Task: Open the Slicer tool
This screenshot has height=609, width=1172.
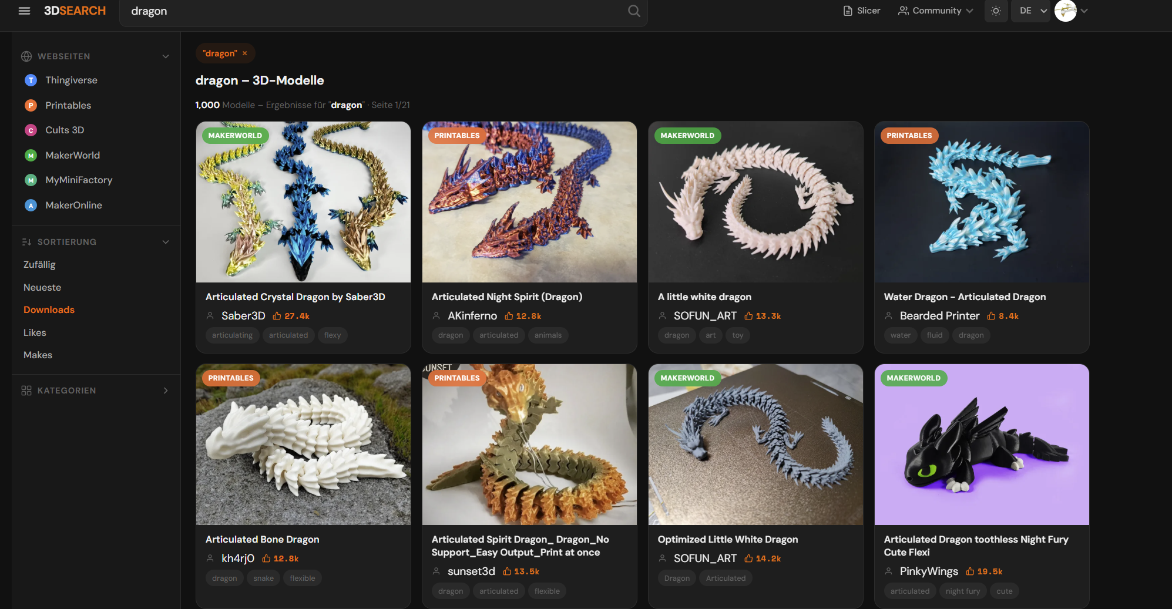Action: coord(861,11)
